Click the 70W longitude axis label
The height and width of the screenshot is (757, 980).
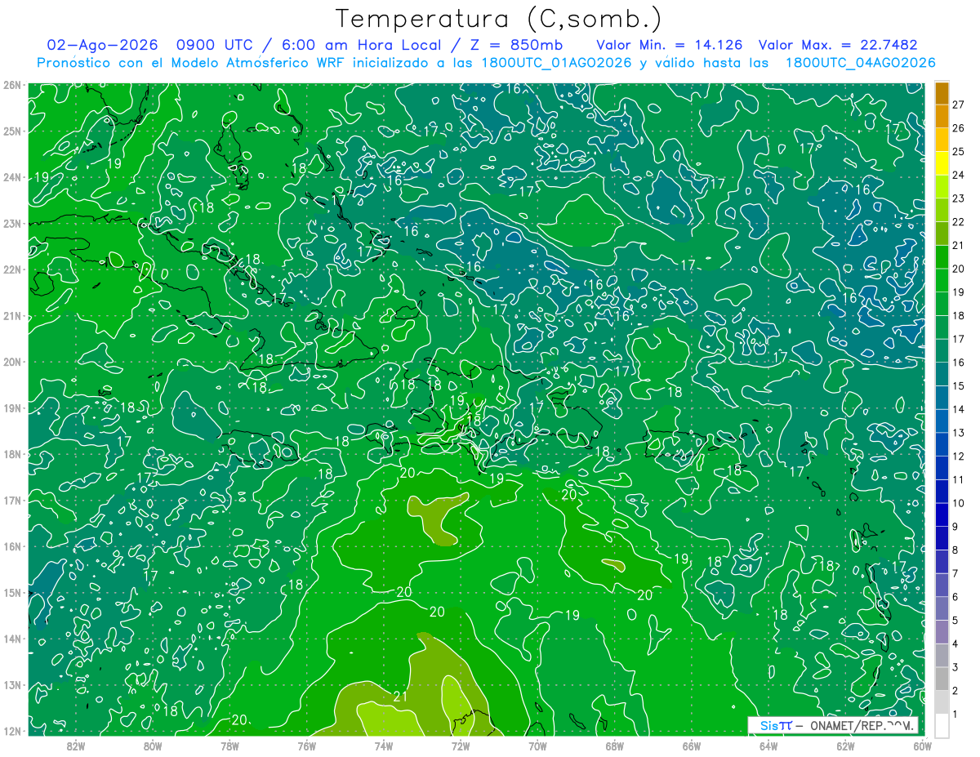tap(537, 745)
